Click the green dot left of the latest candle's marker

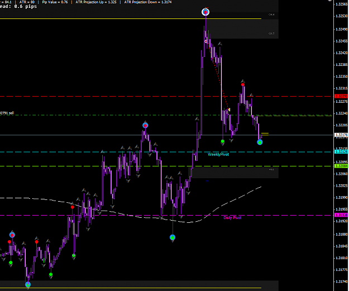[223, 141]
